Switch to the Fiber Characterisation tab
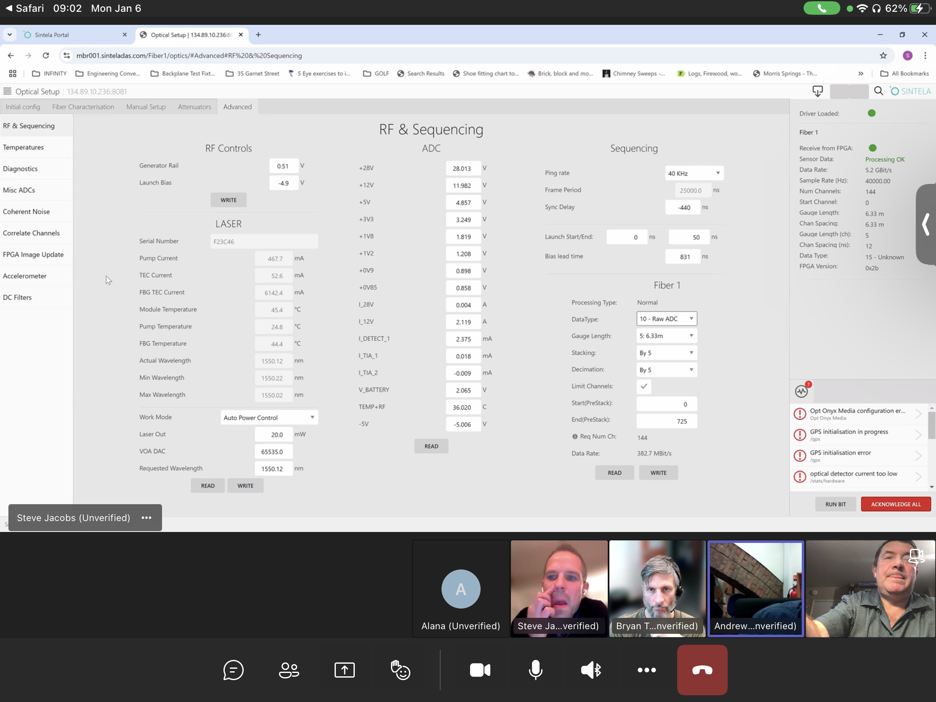936x702 pixels. [83, 107]
